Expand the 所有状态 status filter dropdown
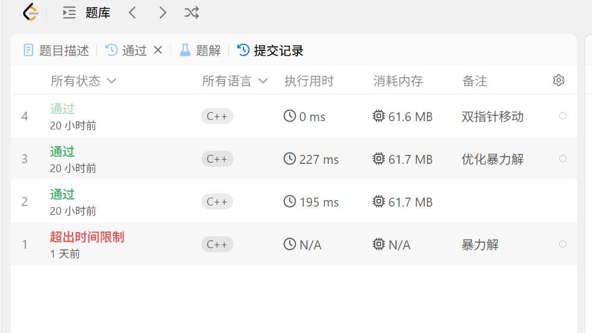592x333 pixels. pyautogui.click(x=84, y=81)
